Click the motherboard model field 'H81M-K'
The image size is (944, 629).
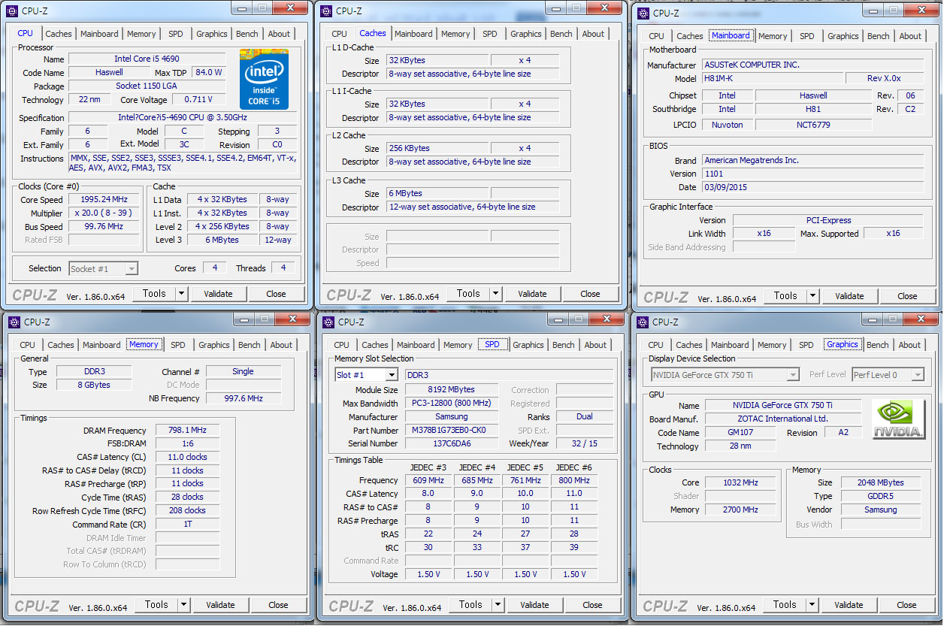click(773, 79)
